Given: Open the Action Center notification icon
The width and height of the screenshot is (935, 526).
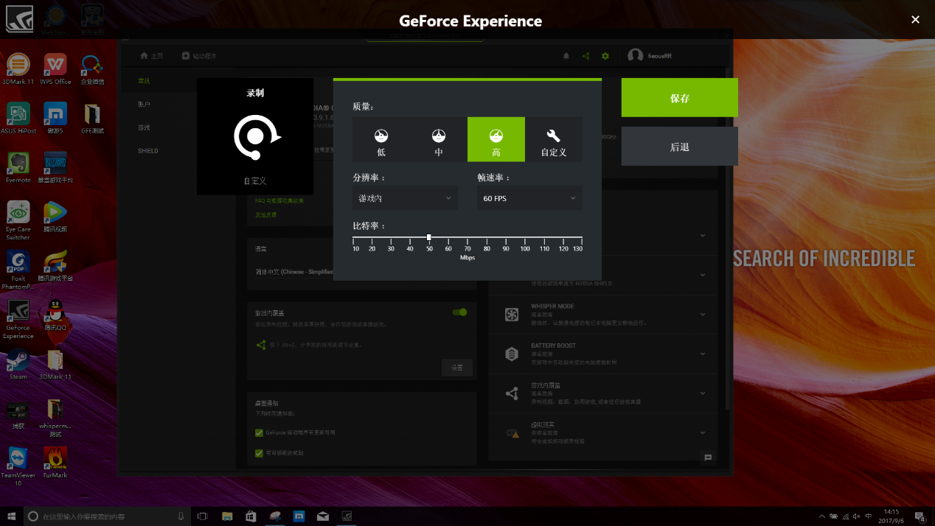Looking at the screenshot, I should coord(920,516).
